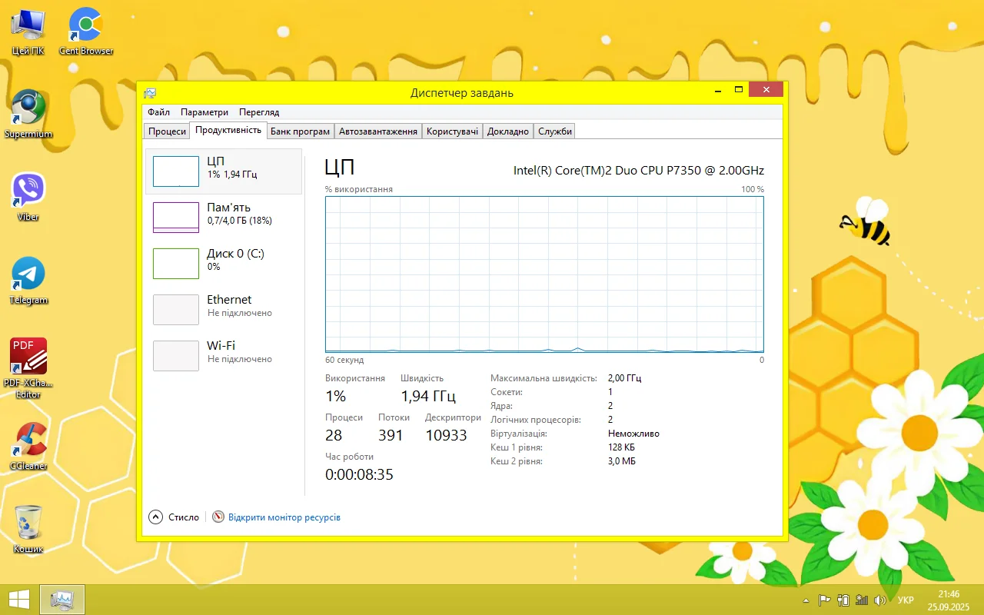Open the Перегляд menu
Viewport: 984px width, 615px height.
pos(259,112)
